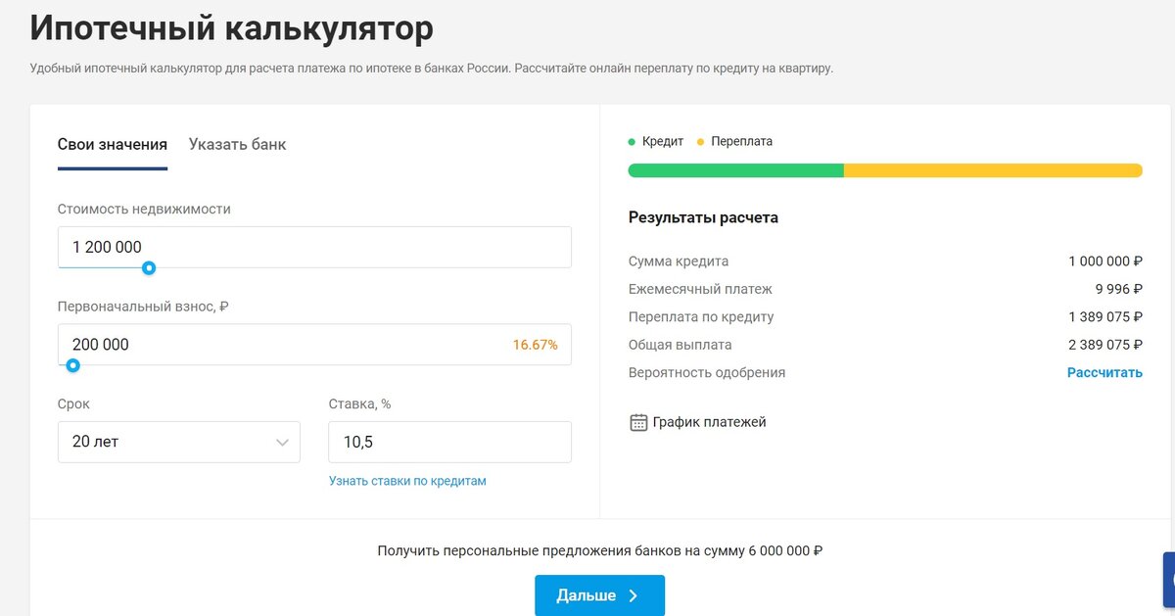Click the arrow inside the Дальше button

click(633, 594)
